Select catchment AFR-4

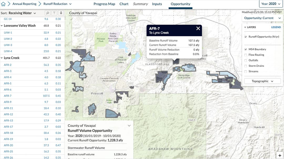(x=32, y=77)
